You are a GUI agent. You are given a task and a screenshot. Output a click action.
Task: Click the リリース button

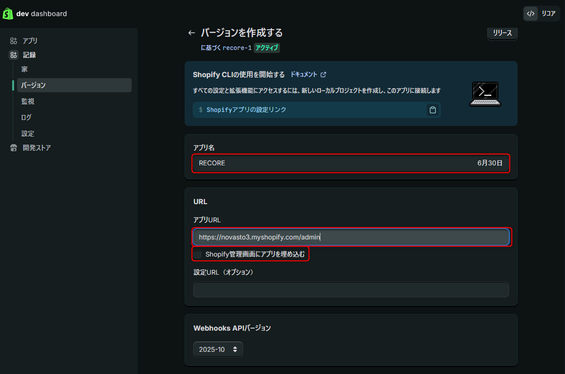tap(502, 33)
